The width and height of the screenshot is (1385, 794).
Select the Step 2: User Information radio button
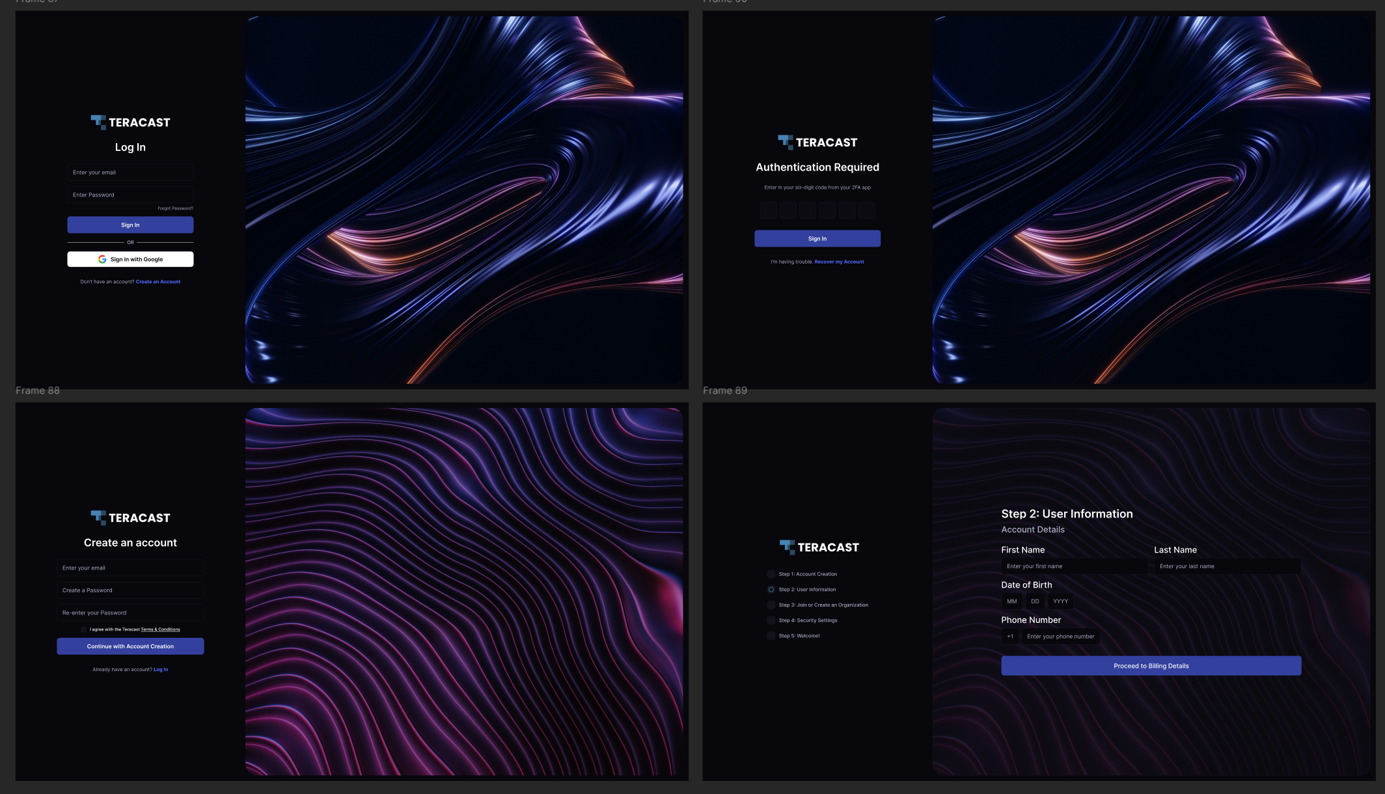coord(771,589)
